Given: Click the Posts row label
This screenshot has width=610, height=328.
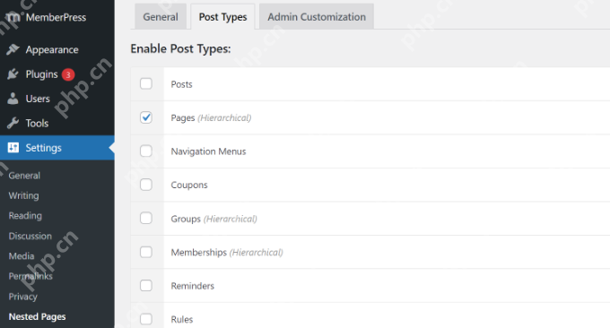Looking at the screenshot, I should coord(182,84).
